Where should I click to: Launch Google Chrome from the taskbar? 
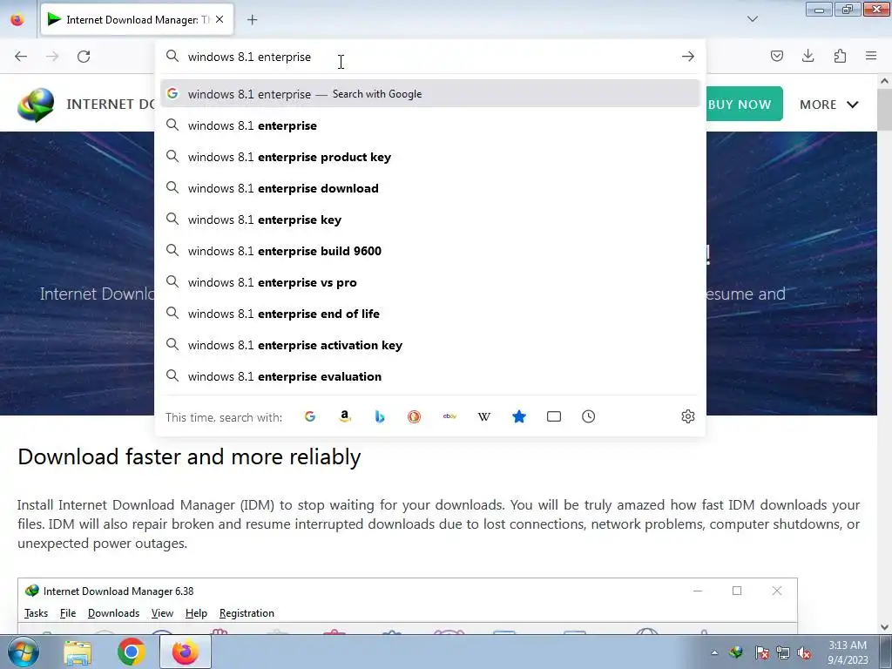click(132, 652)
